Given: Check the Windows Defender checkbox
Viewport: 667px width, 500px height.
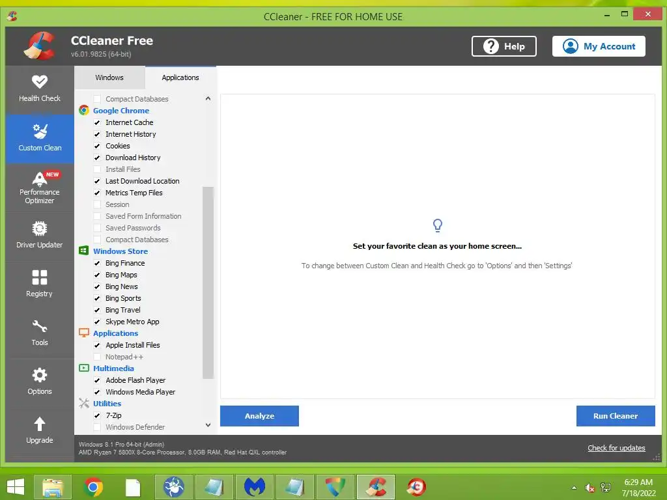Looking at the screenshot, I should [x=97, y=427].
